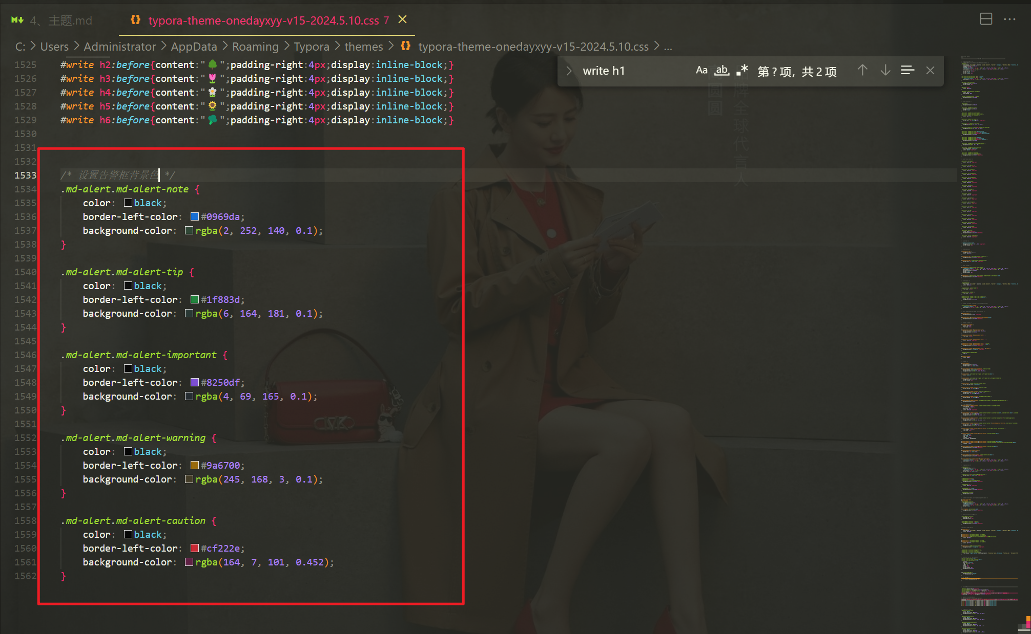1031x634 pixels.
Task: Click rgba(245, 168, 3, 0.1) color swatch
Action: (x=189, y=479)
